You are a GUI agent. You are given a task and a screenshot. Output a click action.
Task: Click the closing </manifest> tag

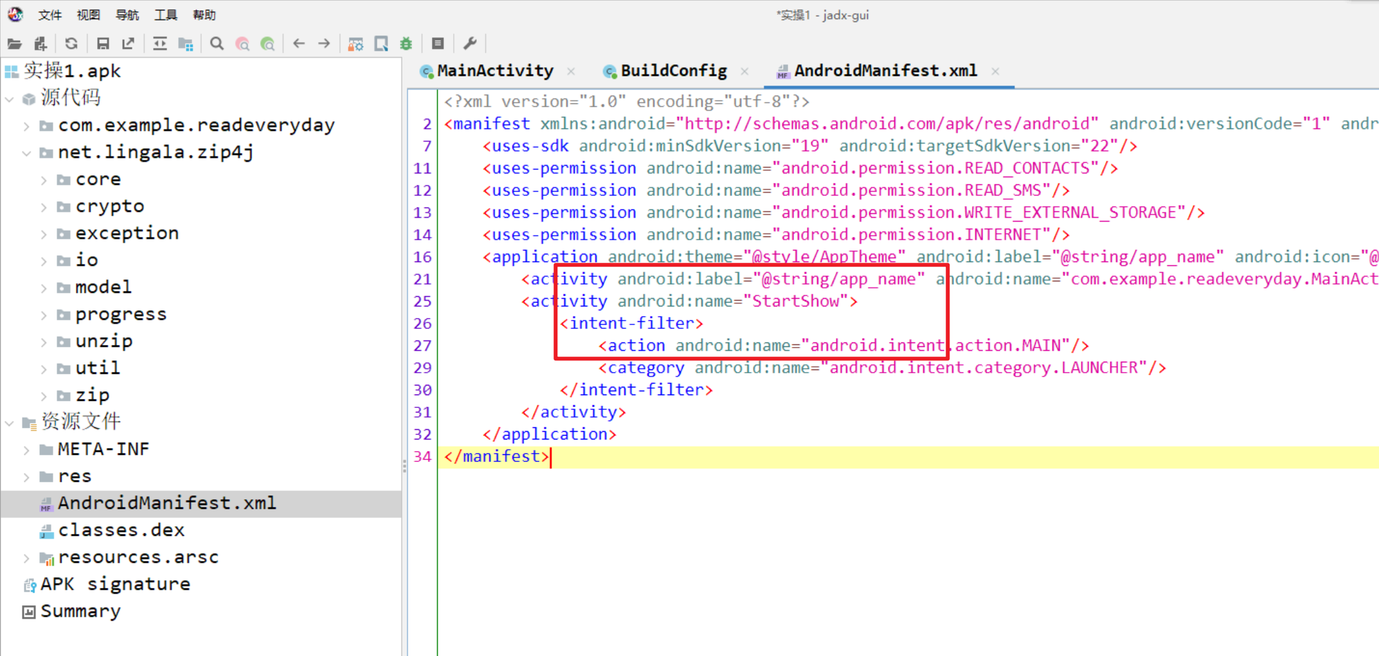click(496, 457)
